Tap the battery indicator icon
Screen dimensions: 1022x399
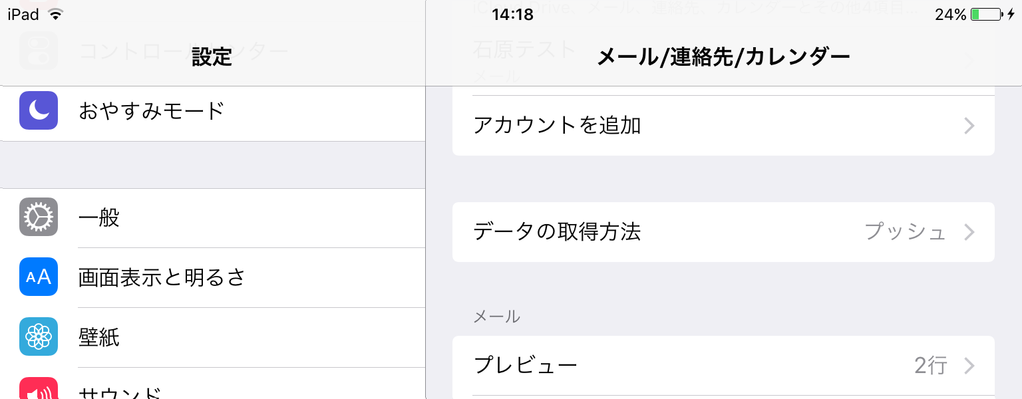987,14
